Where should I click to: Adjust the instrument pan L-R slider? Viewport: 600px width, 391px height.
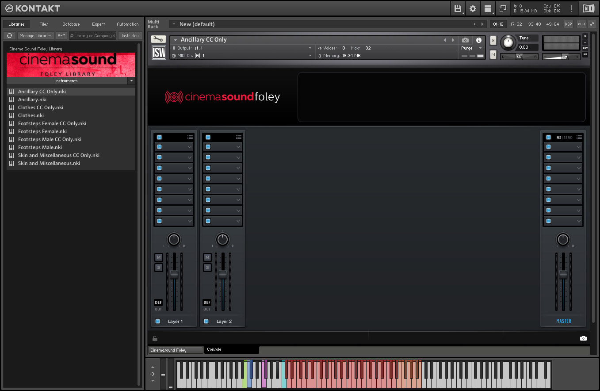pyautogui.click(x=519, y=56)
